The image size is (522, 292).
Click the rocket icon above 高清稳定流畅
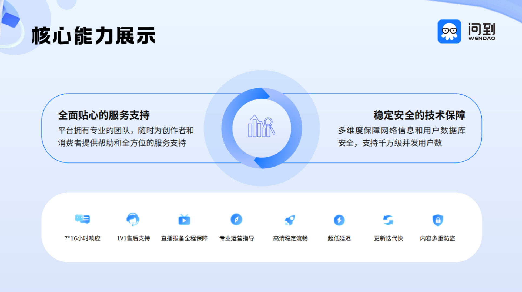coord(290,220)
